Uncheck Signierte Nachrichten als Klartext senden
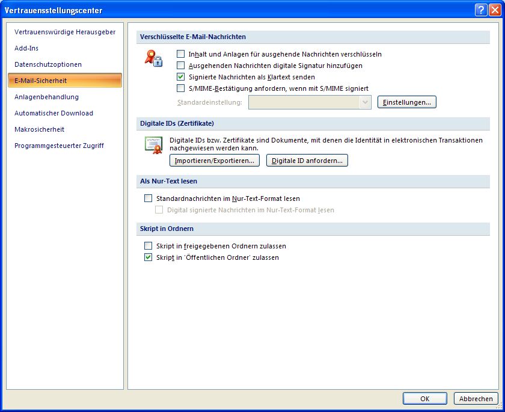The image size is (505, 412). pos(181,77)
